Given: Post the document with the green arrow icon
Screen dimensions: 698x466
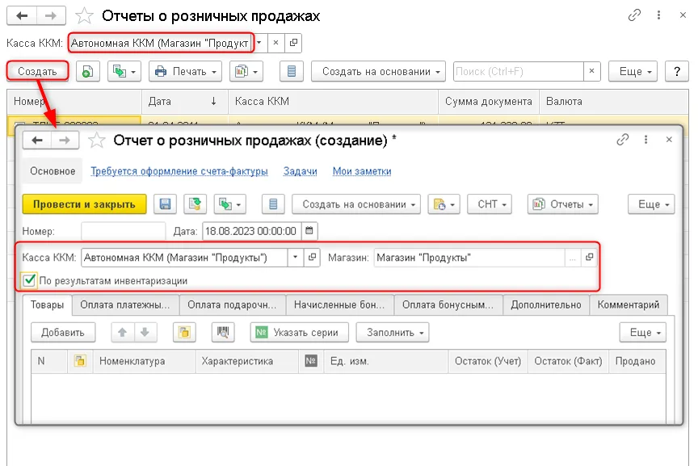Looking at the screenshot, I should pos(195,204).
